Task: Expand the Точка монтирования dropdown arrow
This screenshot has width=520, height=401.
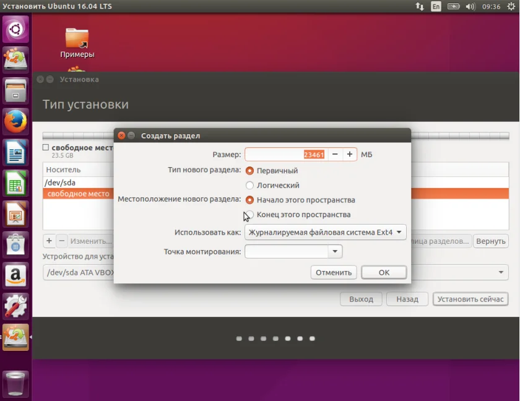Action: (335, 251)
